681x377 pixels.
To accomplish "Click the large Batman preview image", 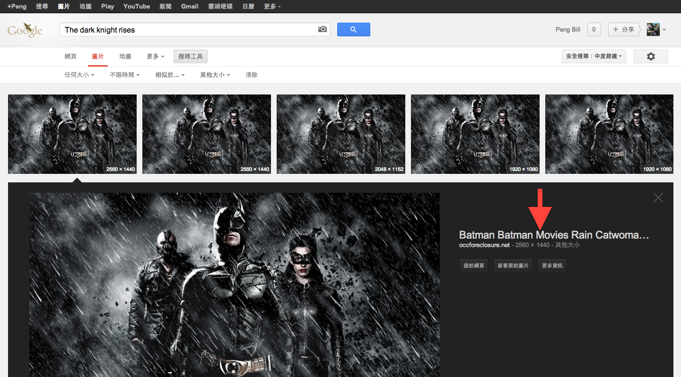I will click(x=235, y=284).
